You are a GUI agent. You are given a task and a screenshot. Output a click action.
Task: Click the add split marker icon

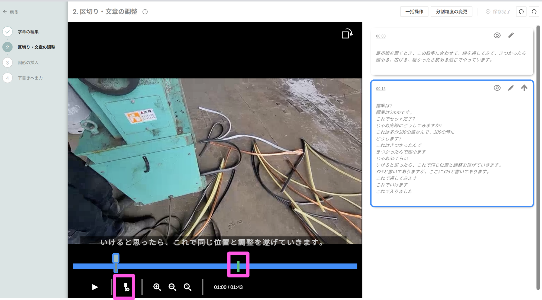click(126, 287)
